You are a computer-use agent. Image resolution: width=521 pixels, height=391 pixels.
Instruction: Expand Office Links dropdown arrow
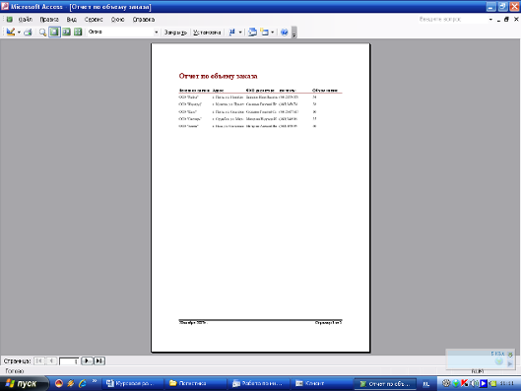coord(240,33)
